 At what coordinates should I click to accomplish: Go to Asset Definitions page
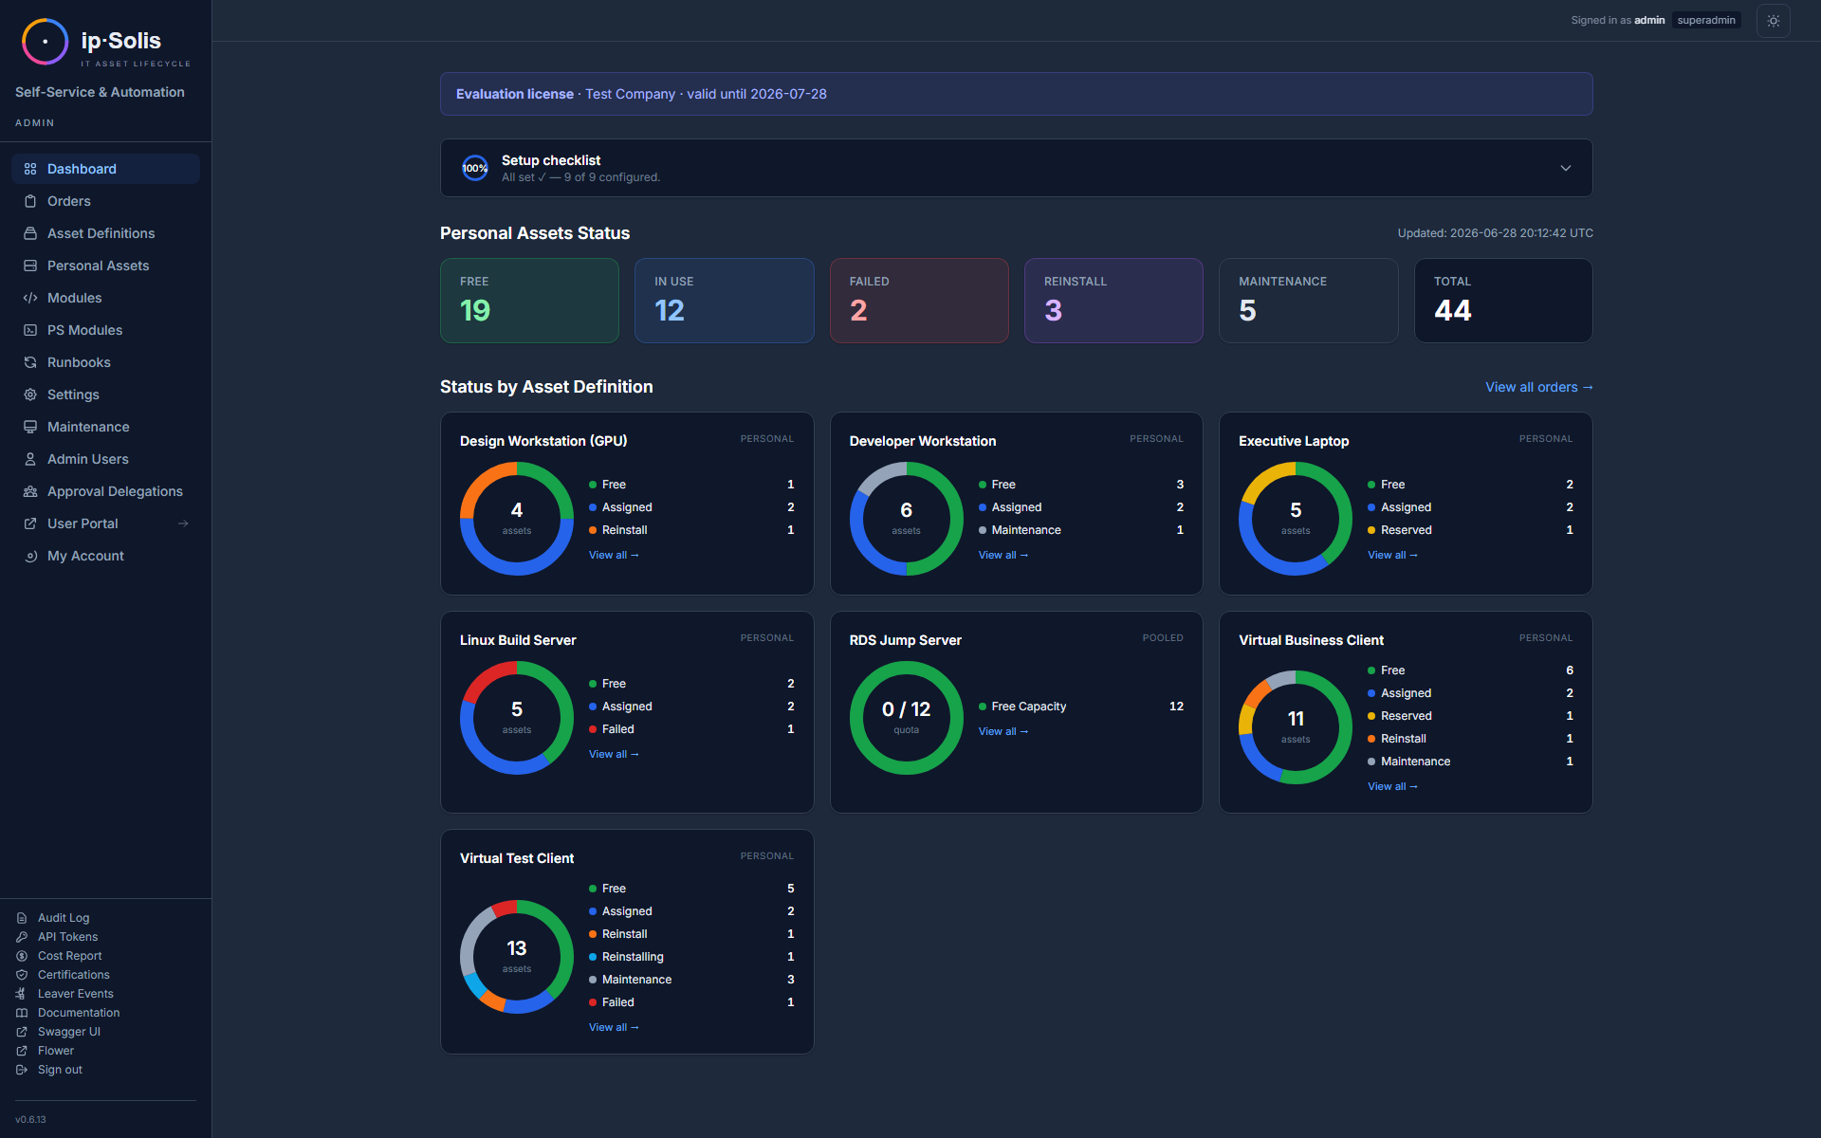(x=105, y=233)
